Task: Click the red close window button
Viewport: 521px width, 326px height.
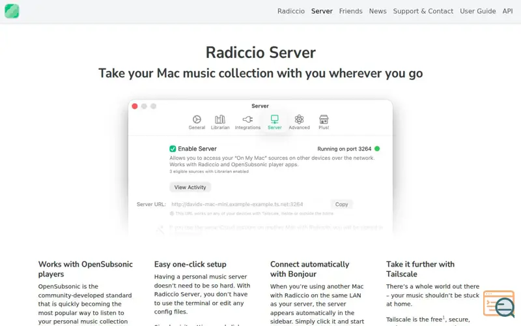Action: click(135, 106)
